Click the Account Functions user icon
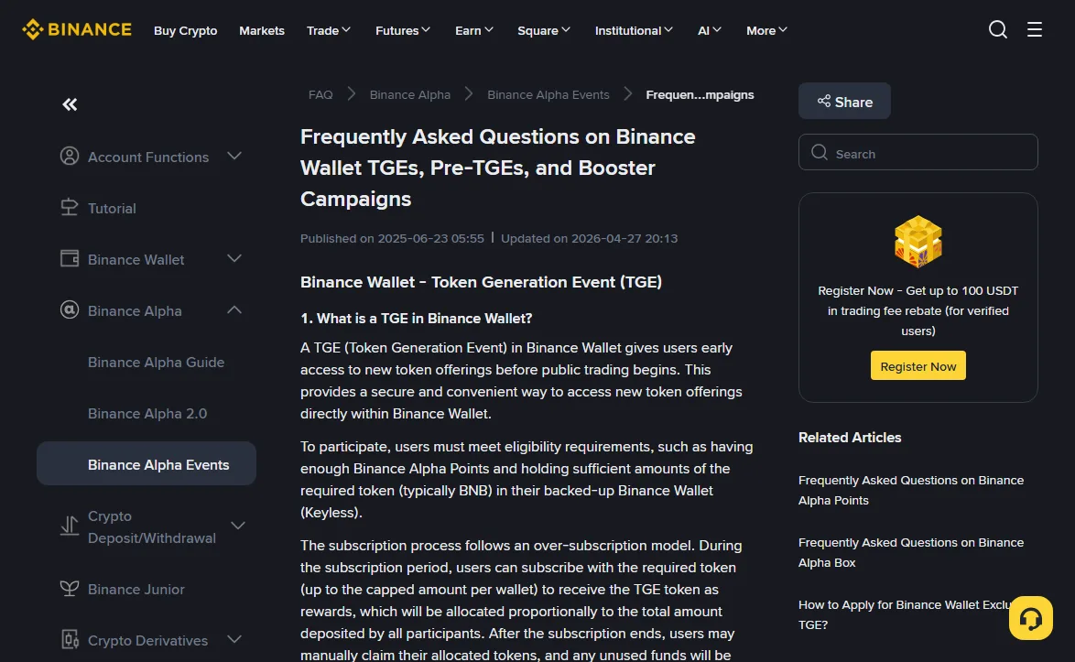The image size is (1075, 662). point(70,157)
